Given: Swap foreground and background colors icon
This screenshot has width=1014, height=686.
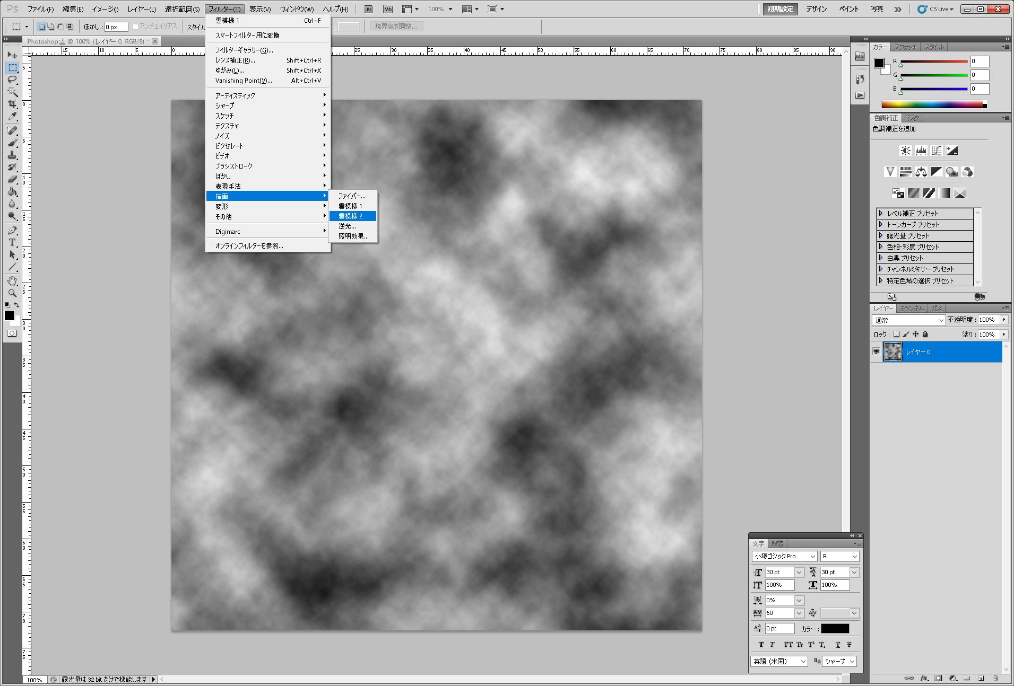Looking at the screenshot, I should click(x=16, y=305).
